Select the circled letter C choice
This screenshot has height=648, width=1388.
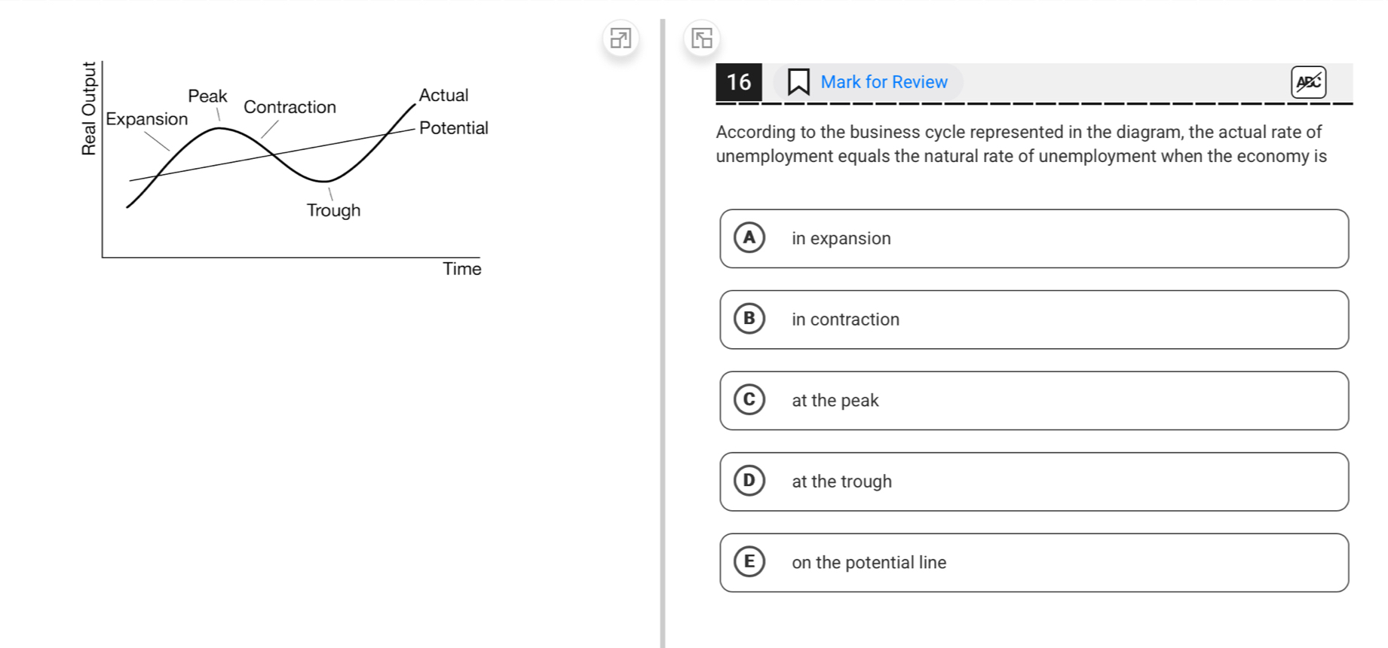(749, 400)
